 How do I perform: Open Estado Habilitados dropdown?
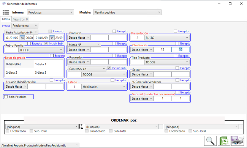(104, 87)
